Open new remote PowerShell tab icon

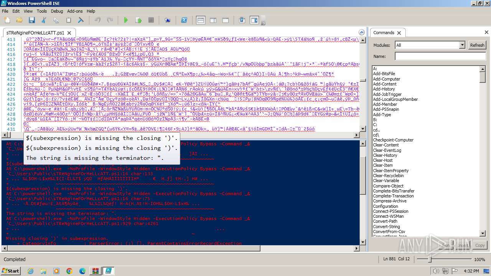click(x=168, y=20)
